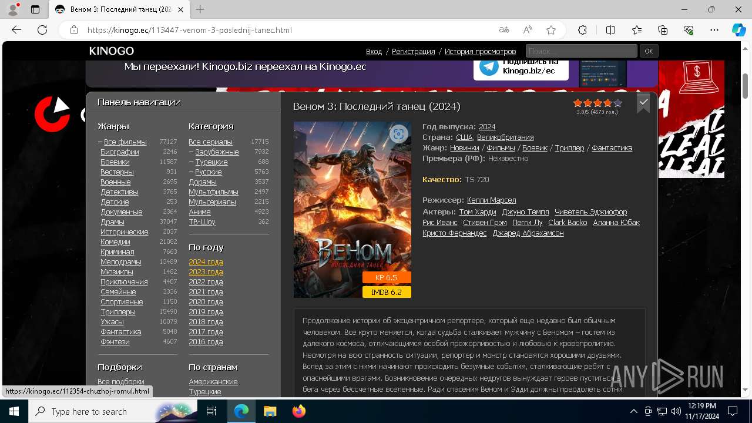Viewport: 752px width, 423px height.
Task: Submit search with the OK button
Action: pyautogui.click(x=649, y=51)
